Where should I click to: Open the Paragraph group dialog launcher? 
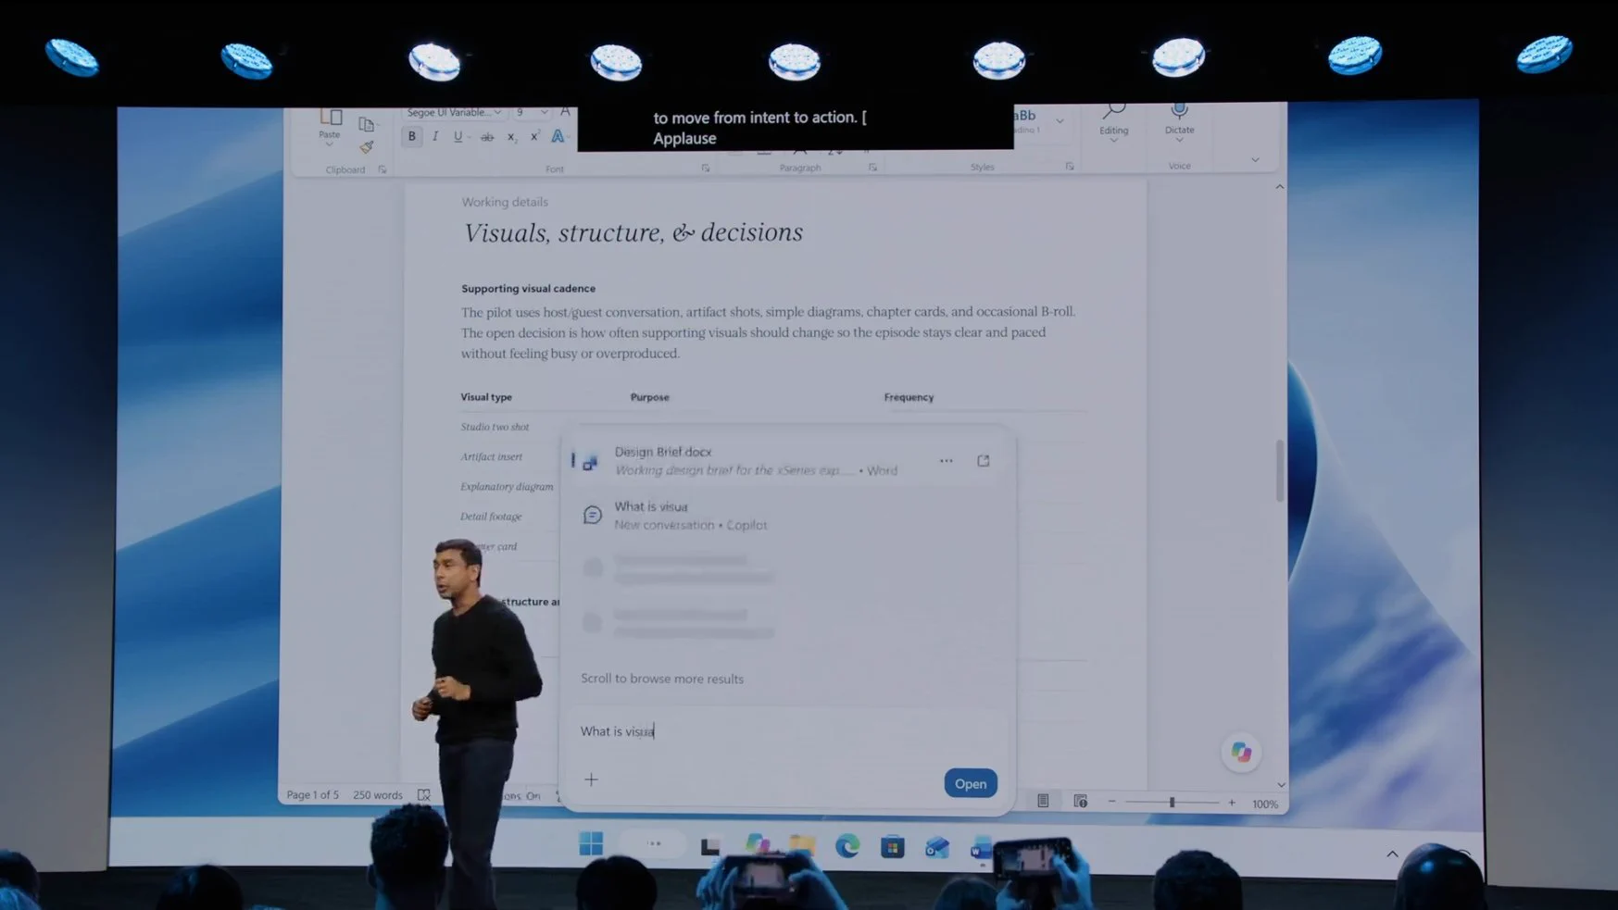click(x=872, y=168)
